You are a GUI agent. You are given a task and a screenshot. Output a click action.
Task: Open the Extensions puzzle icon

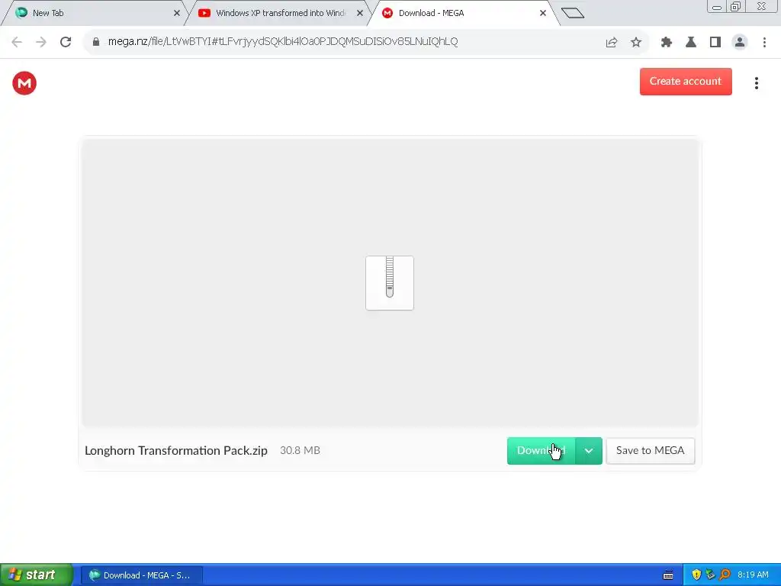coord(667,43)
